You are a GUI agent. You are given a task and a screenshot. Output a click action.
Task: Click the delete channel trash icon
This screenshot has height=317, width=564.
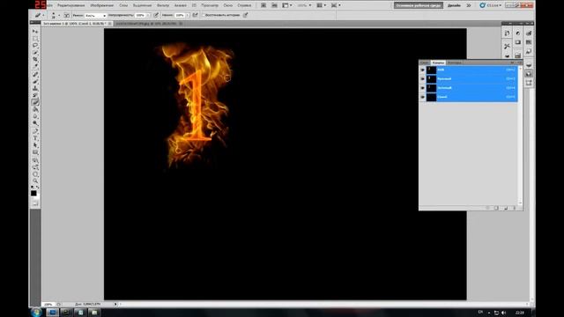515,208
